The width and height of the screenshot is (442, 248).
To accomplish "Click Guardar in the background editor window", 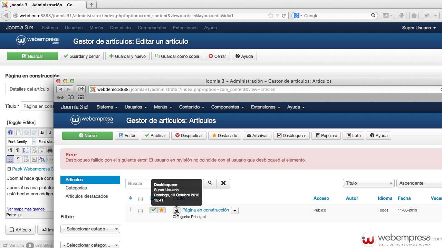I will tap(32, 56).
